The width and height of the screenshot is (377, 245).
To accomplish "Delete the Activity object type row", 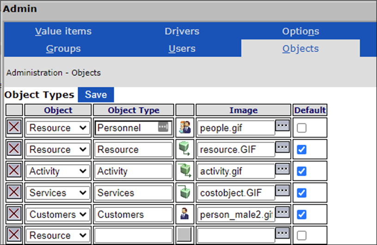I will (x=14, y=171).
